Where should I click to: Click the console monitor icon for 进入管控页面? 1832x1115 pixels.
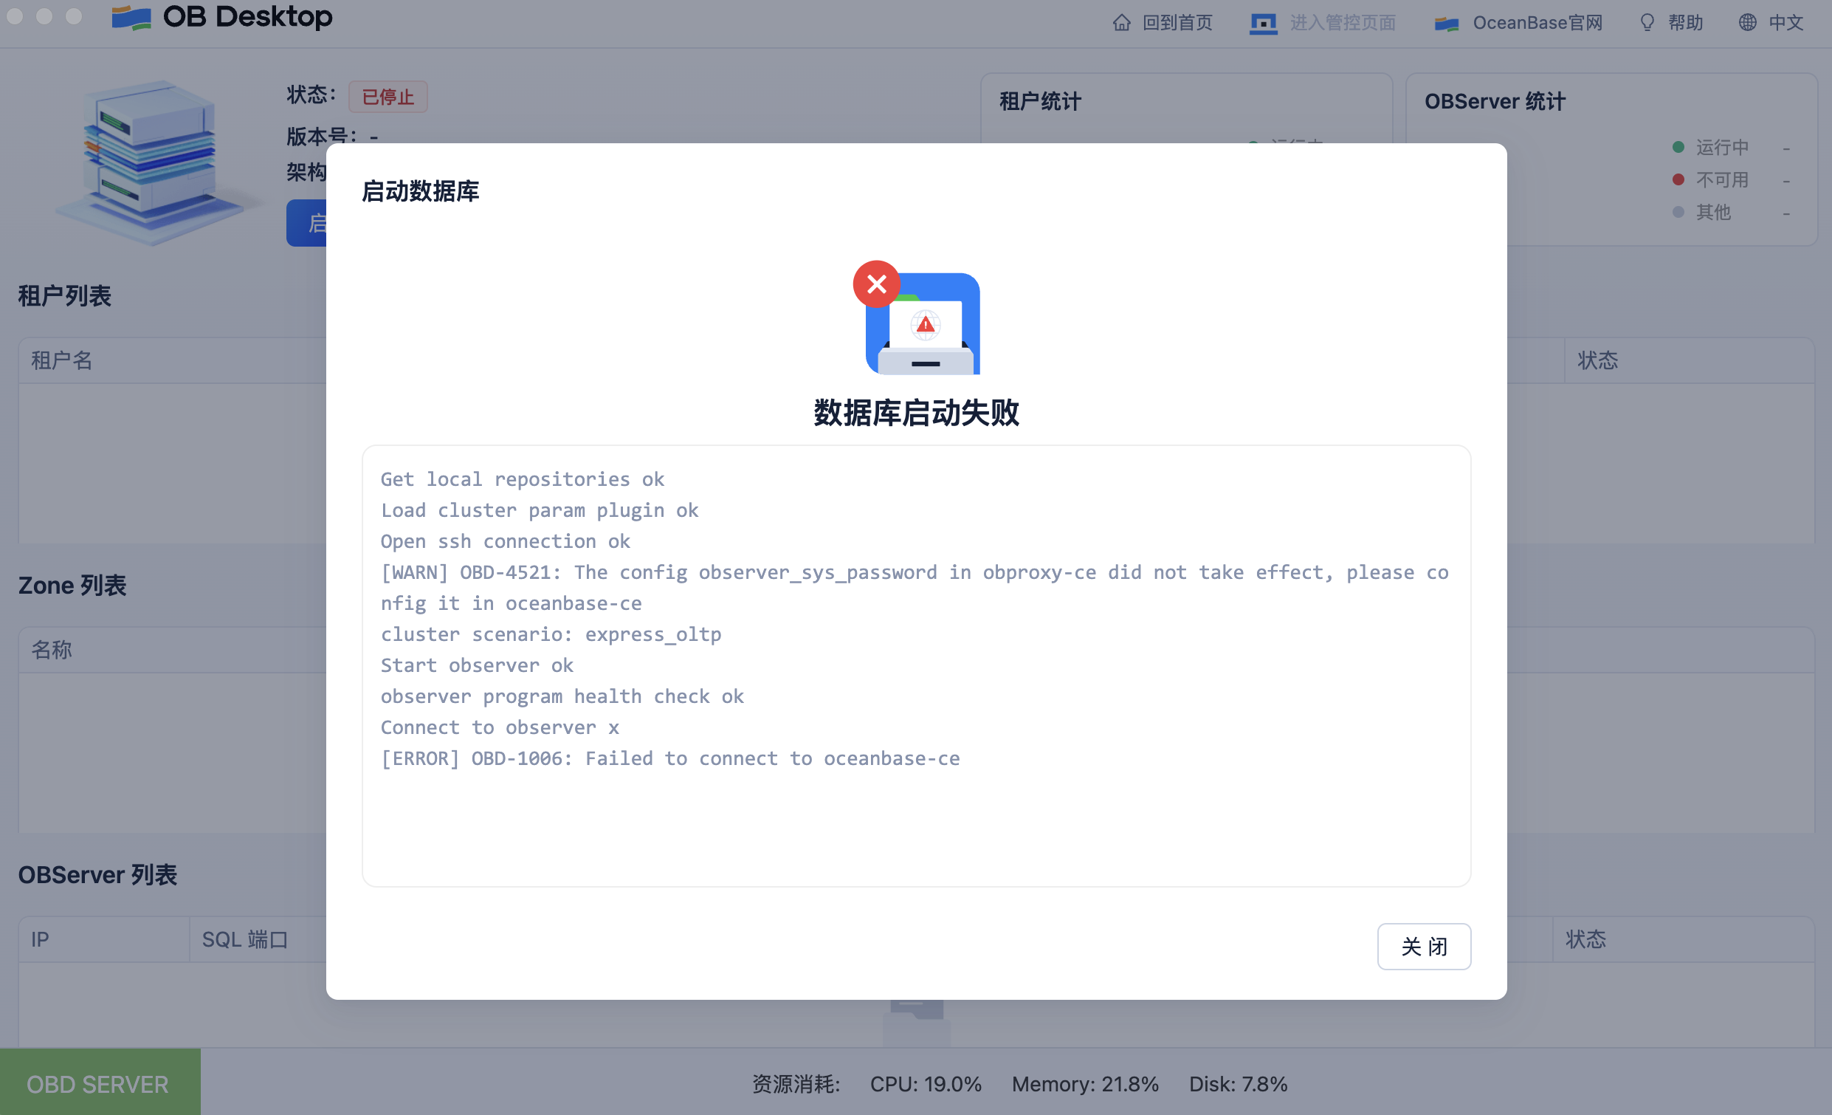click(x=1262, y=23)
